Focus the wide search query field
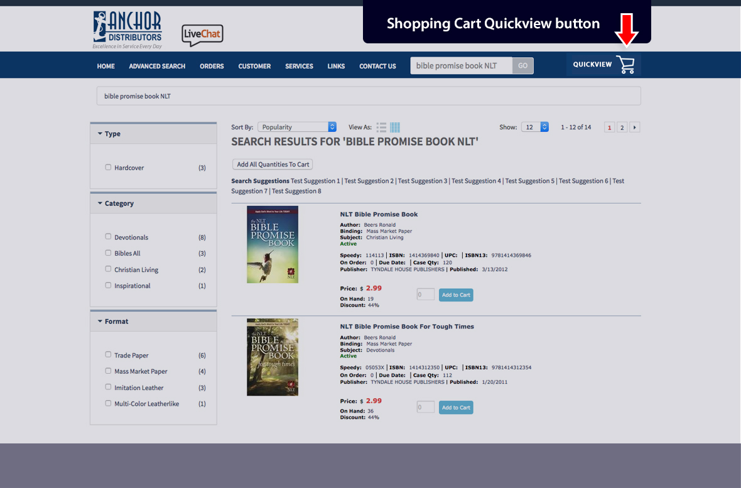 [369, 96]
